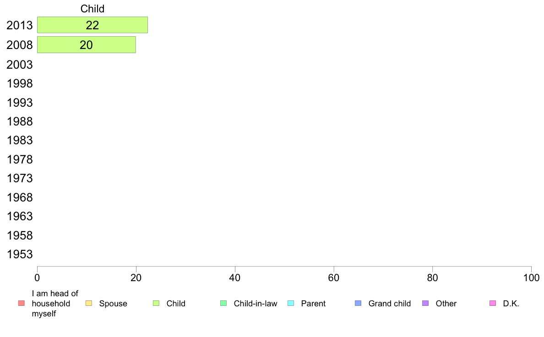Image resolution: width=544 pixels, height=337 pixels.
Task: Click the cyan Parent legend swatch
Action: 291,303
